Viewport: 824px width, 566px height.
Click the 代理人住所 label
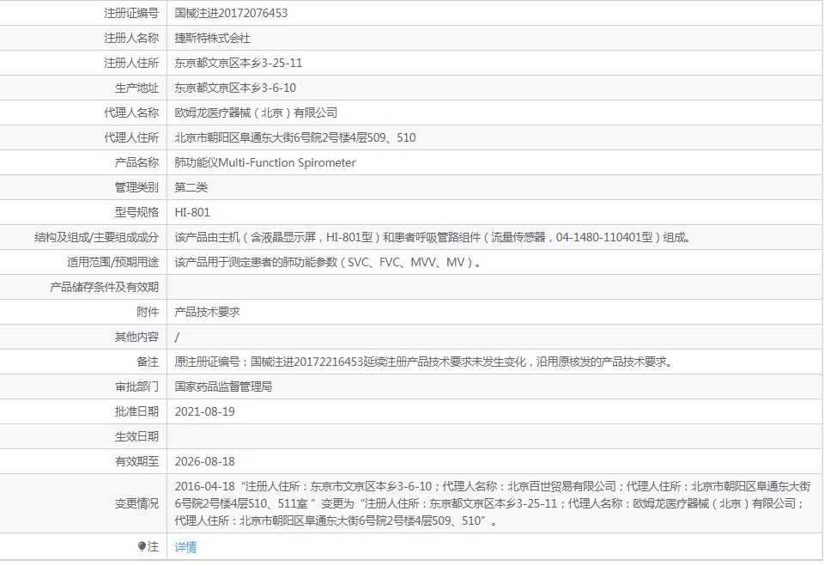tap(131, 137)
